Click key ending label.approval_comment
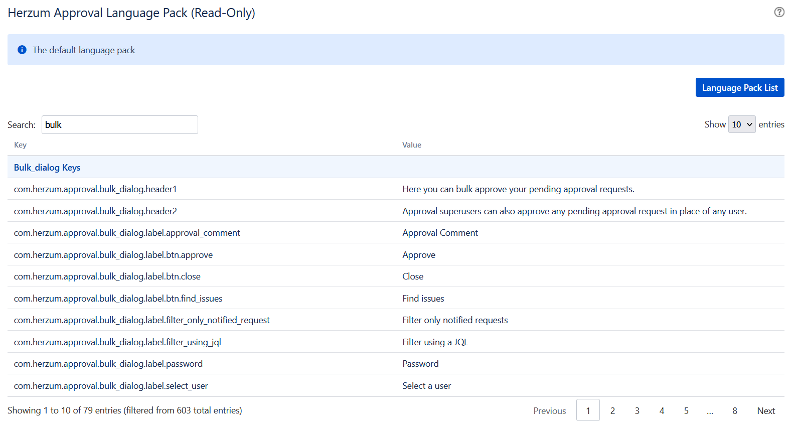792x424 pixels. click(127, 233)
